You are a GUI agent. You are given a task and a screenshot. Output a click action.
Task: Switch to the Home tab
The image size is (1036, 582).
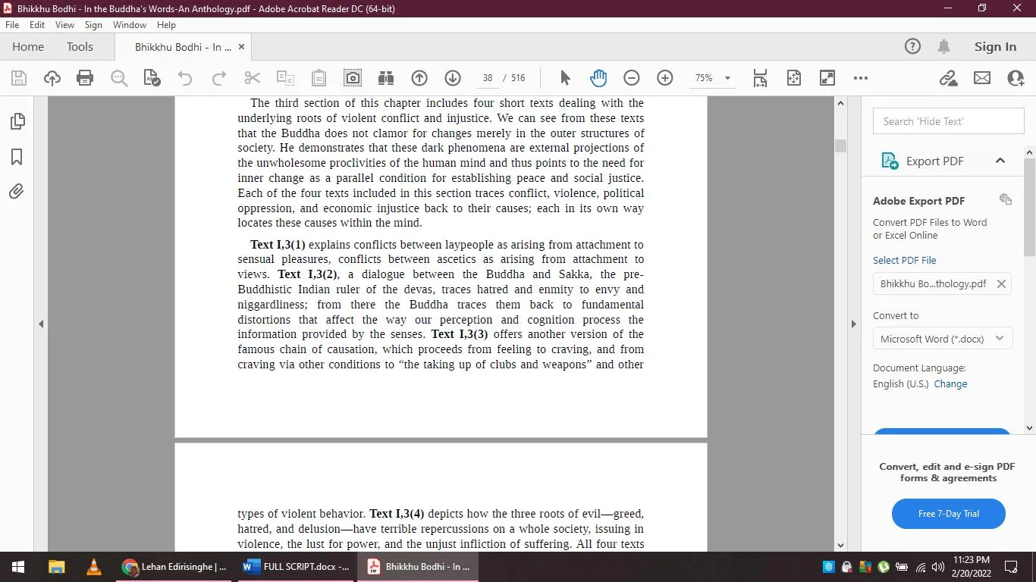pyautogui.click(x=28, y=47)
